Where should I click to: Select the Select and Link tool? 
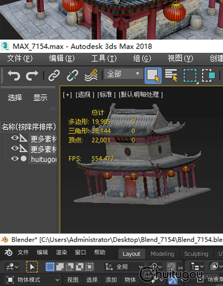click(x=54, y=75)
